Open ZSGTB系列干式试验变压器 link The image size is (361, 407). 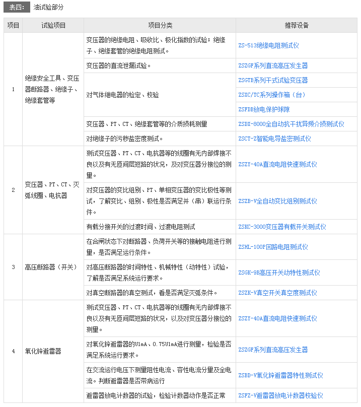tap(272, 80)
